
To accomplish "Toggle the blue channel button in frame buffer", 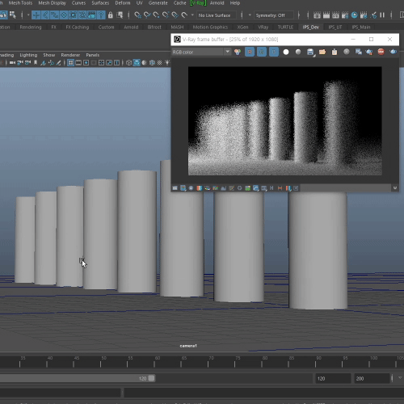I will coord(274,52).
